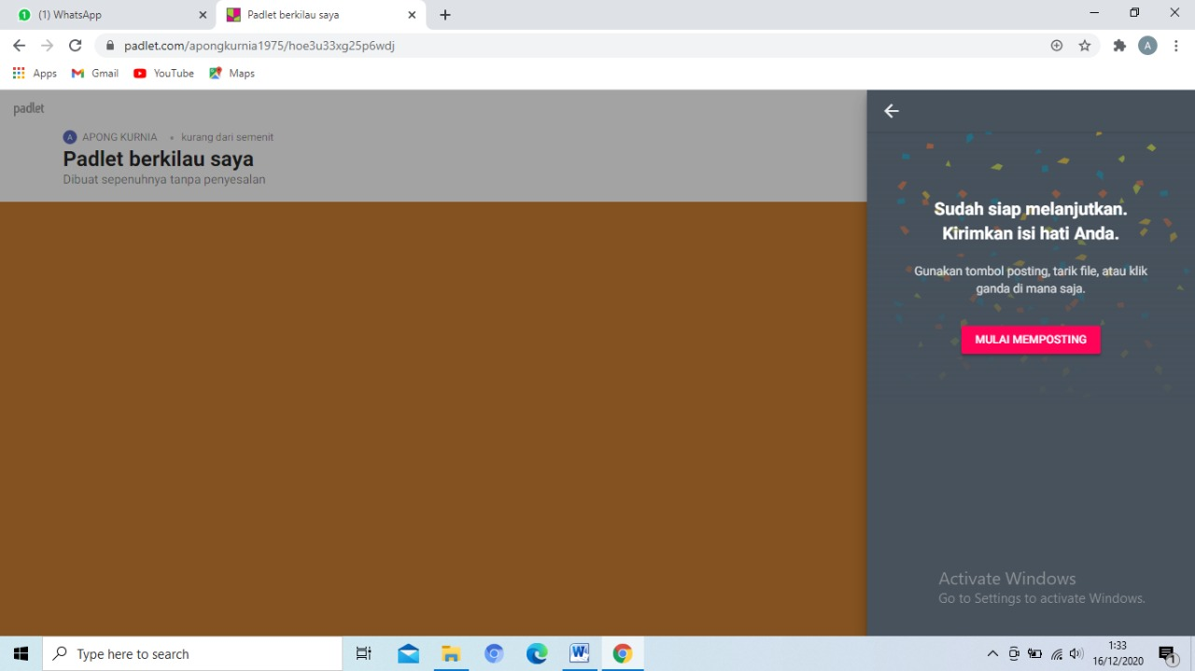The height and width of the screenshot is (671, 1195).
Task: Open the Apps shortcut in bookmarks bar
Action: pos(35,73)
